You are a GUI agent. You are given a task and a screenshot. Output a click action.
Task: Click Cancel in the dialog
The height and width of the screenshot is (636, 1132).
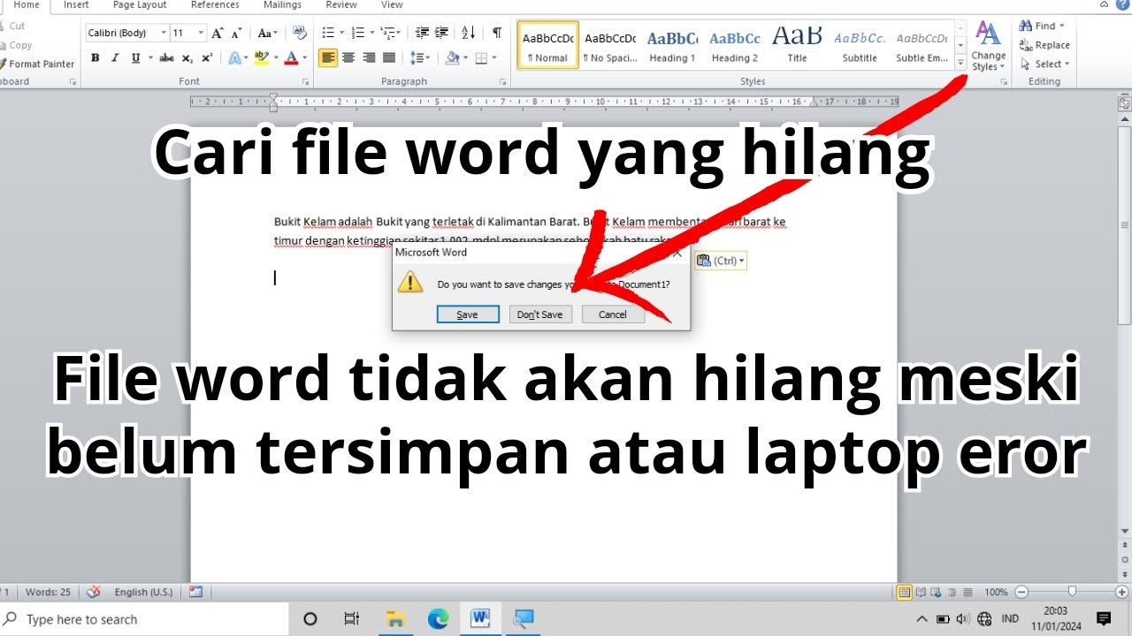613,314
